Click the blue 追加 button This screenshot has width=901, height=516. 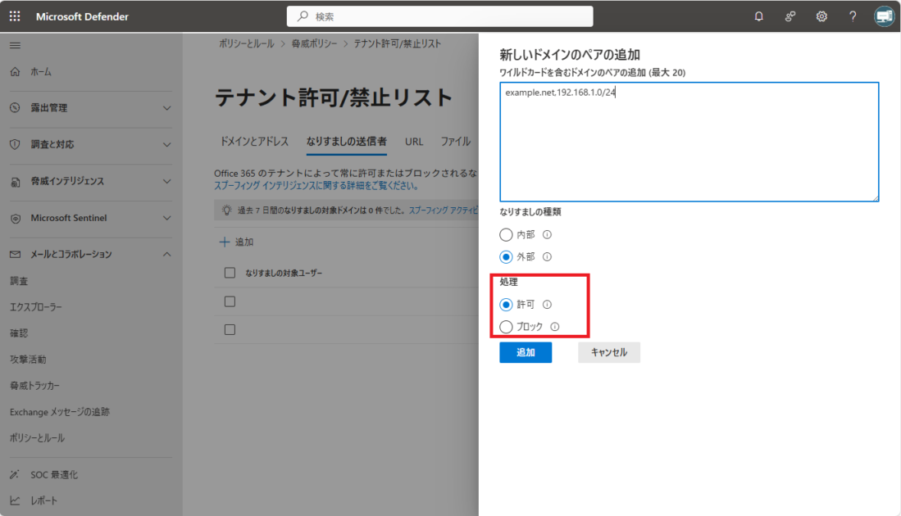(525, 352)
